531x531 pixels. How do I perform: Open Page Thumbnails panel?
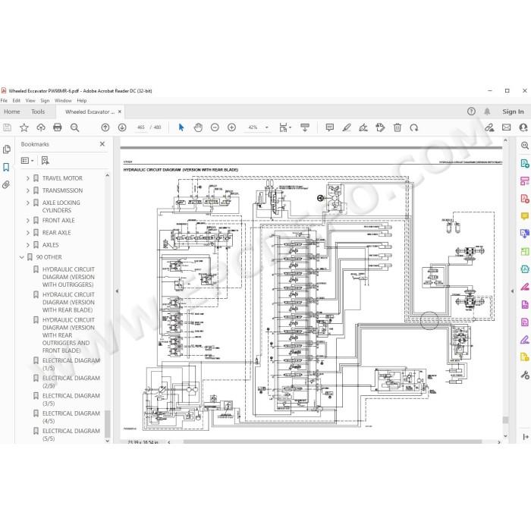coord(6,149)
